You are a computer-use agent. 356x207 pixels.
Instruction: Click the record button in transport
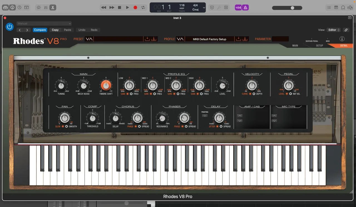click(135, 8)
